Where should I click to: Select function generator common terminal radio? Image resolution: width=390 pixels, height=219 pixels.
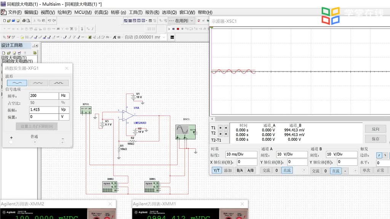pyautogui.click(x=35, y=142)
